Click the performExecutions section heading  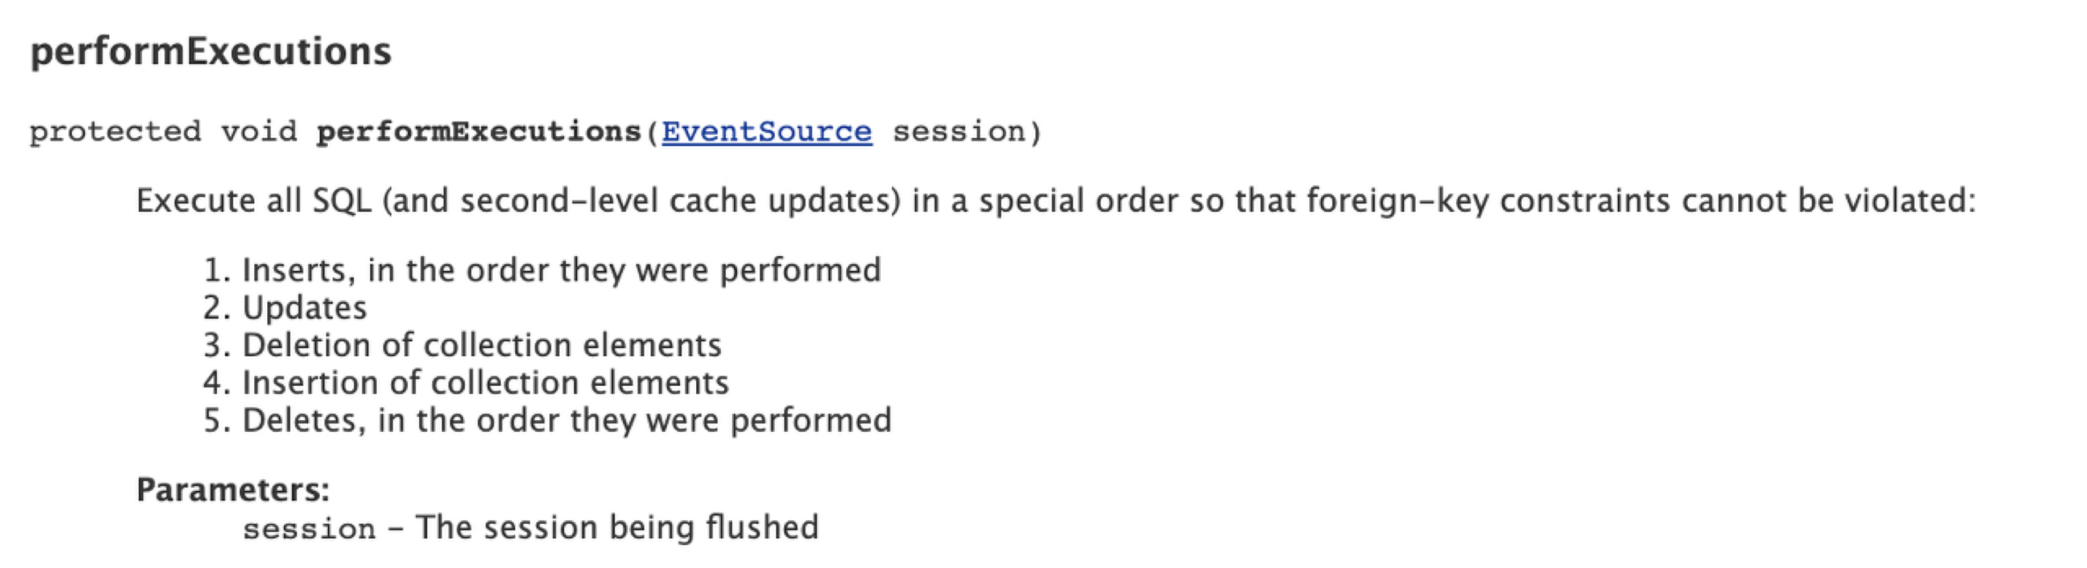(x=210, y=52)
